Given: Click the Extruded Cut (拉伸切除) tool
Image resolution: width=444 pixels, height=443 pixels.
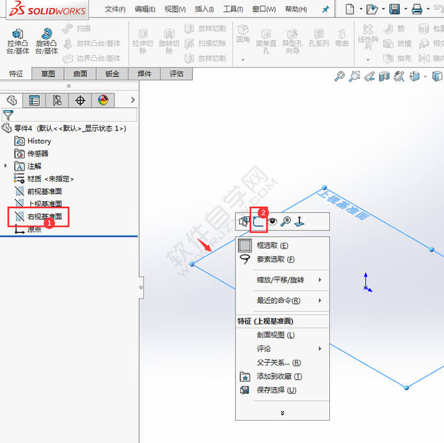Looking at the screenshot, I should click(x=143, y=42).
